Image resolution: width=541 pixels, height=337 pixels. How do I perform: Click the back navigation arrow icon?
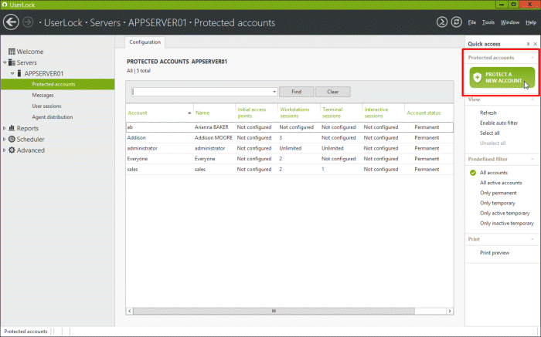pos(12,22)
